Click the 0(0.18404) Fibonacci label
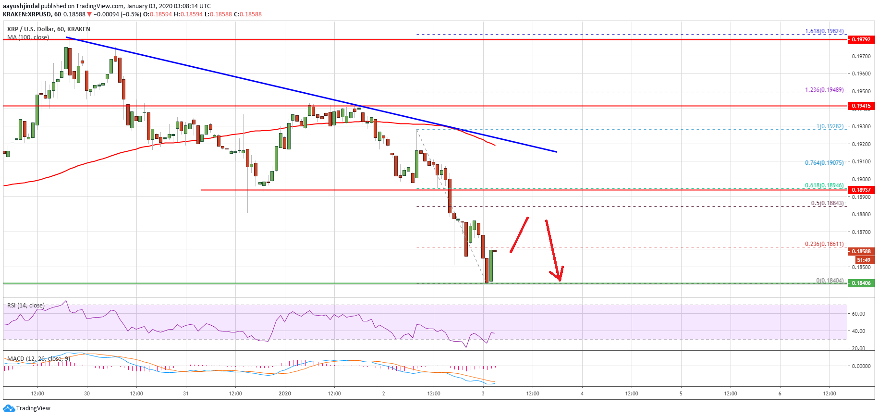Viewport: 878px width, 417px height. (830, 281)
